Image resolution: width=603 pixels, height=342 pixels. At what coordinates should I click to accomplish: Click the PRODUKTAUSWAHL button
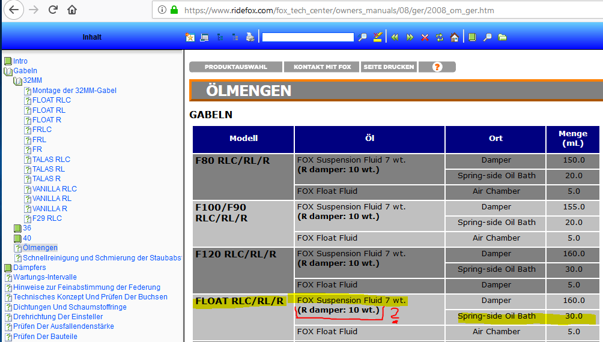236,67
